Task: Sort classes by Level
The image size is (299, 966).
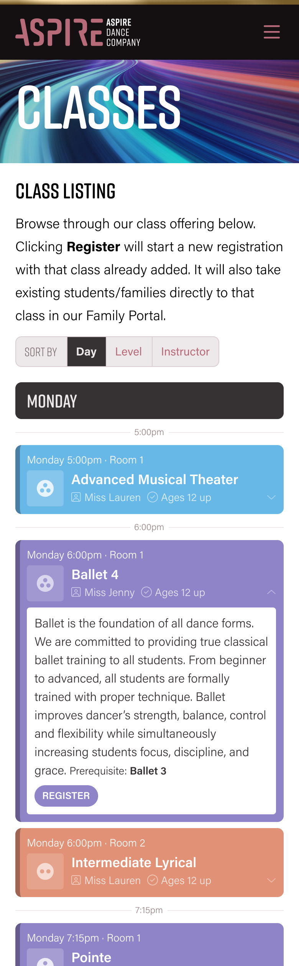Action: 129,352
